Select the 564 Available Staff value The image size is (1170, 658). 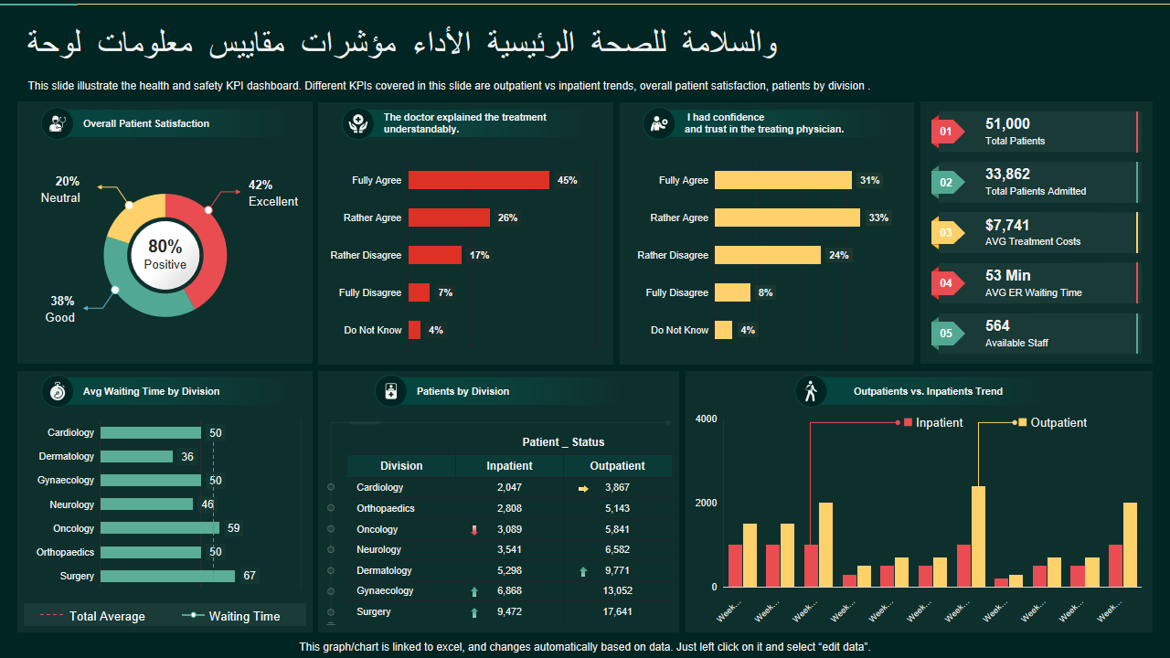click(997, 325)
